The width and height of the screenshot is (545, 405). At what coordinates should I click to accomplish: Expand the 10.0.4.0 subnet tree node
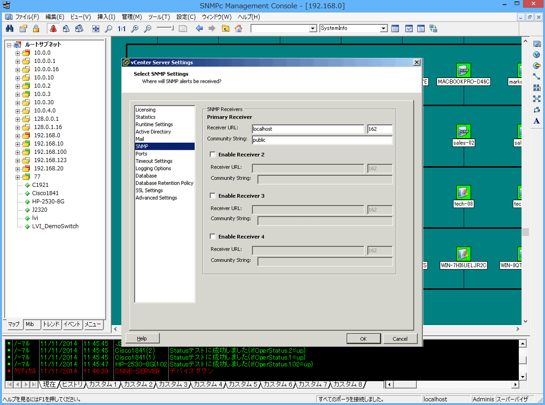pyautogui.click(x=18, y=111)
